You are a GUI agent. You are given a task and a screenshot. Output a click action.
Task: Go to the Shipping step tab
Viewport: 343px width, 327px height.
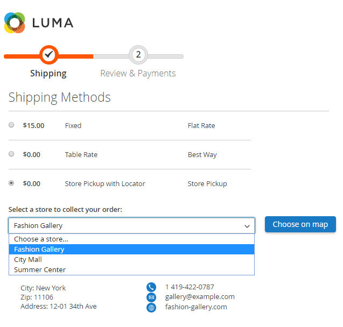coord(48,74)
